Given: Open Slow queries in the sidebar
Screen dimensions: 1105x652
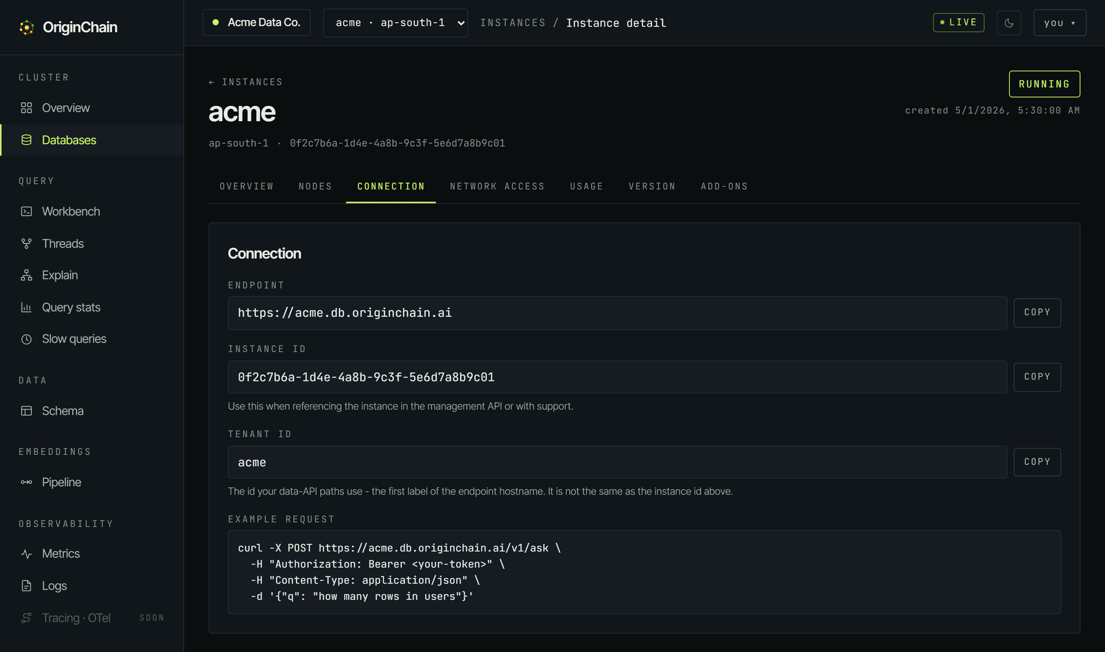Looking at the screenshot, I should pyautogui.click(x=92, y=339).
